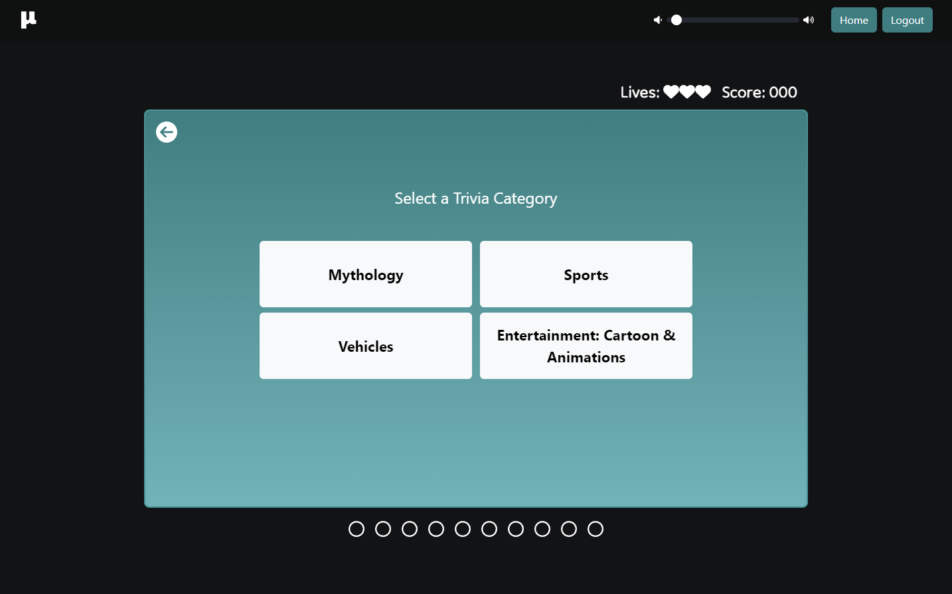Choose the Sports trivia category
Image resolution: width=952 pixels, height=594 pixels.
tap(586, 274)
